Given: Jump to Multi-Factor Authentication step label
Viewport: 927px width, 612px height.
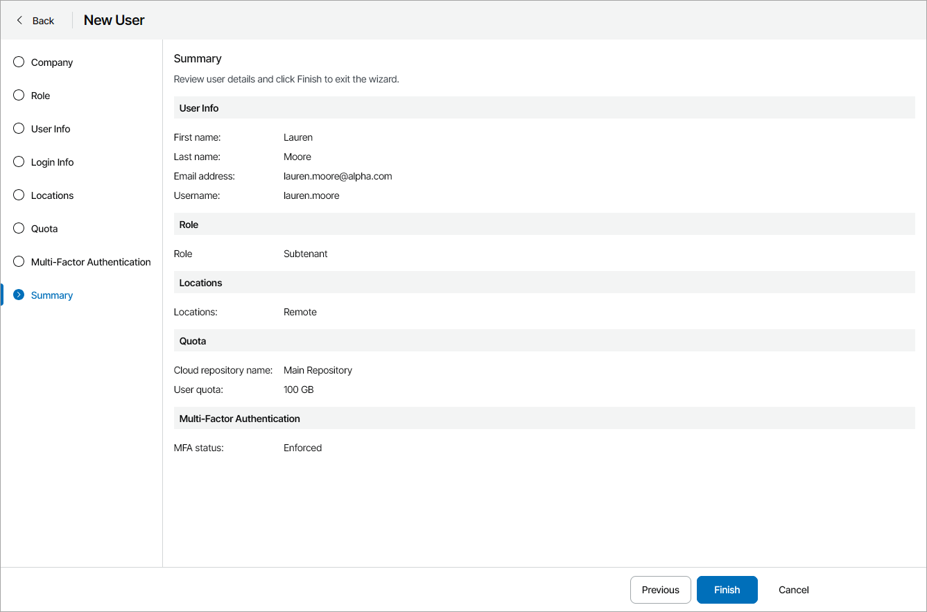Looking at the screenshot, I should coord(91,262).
